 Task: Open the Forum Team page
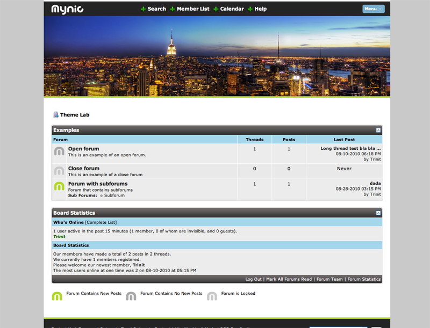pos(329,279)
